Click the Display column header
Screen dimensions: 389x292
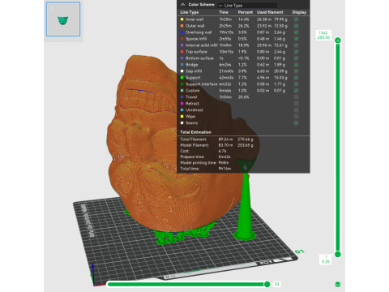pos(299,12)
